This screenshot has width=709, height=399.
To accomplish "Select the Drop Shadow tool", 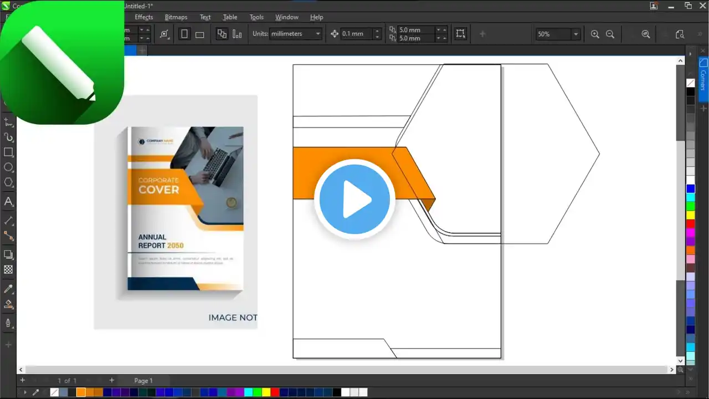I will (8, 255).
